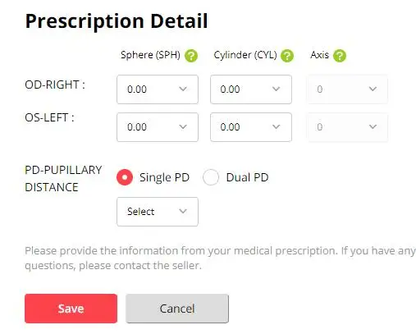Click the Dual PD label text
The height and width of the screenshot is (334, 416).
[247, 177]
